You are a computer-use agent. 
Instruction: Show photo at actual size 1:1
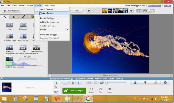pos(95,83)
